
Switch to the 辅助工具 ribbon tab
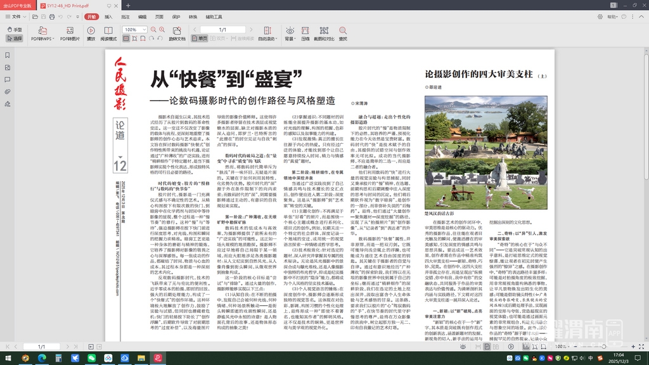point(214,16)
